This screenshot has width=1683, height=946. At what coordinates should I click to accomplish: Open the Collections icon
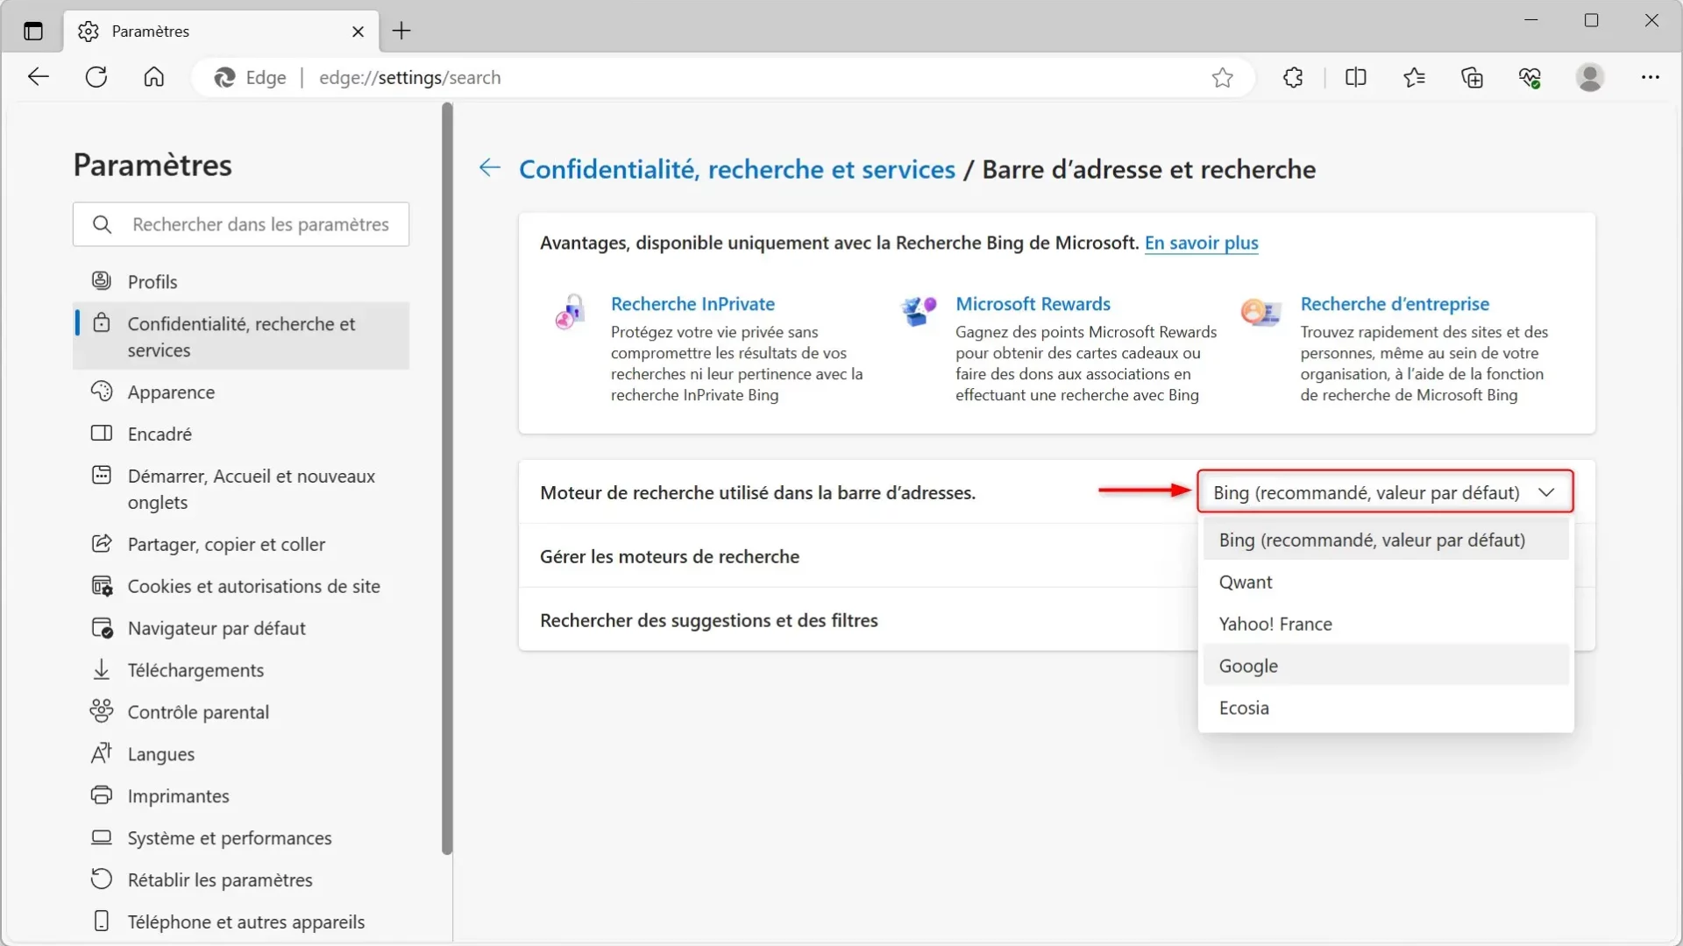click(x=1473, y=77)
